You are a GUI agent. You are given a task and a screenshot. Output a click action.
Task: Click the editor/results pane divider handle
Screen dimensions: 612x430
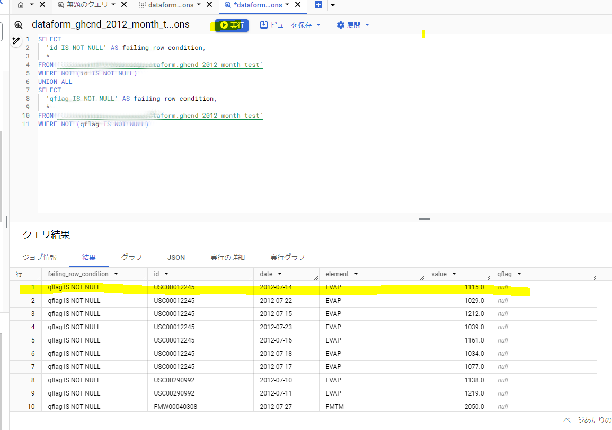424,218
